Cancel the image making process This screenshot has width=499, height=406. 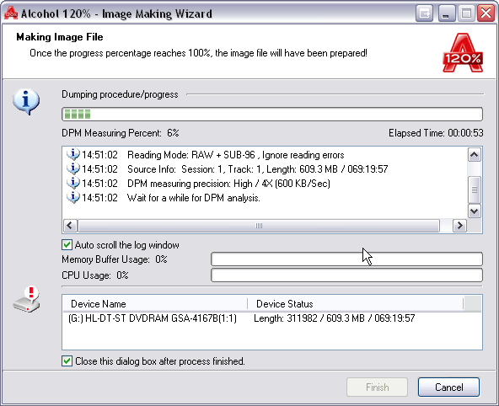coord(448,387)
